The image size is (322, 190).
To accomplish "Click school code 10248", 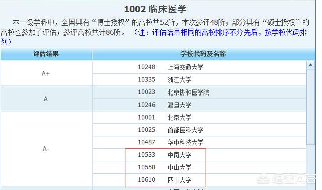I will click(146, 67).
